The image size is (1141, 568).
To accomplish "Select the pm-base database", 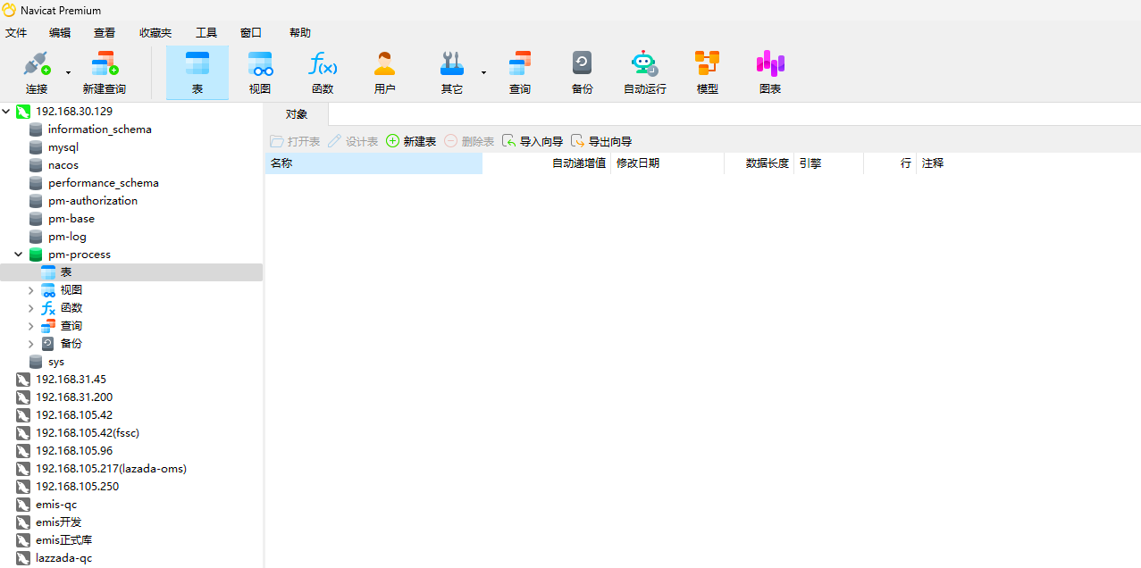I will click(x=71, y=219).
